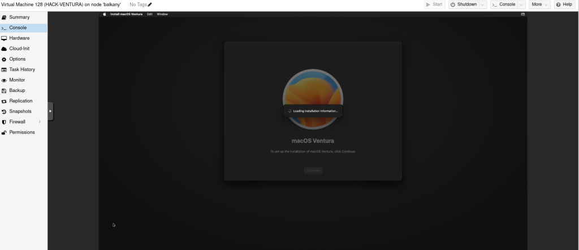The height and width of the screenshot is (250, 579).
Task: Expand the More actions menu
Action: [x=539, y=5]
